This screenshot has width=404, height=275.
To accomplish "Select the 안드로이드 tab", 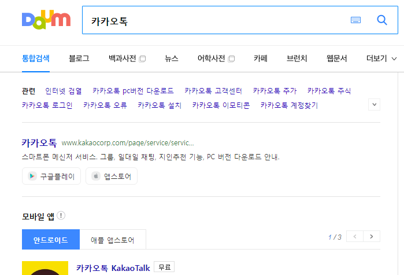I will coord(51,240).
